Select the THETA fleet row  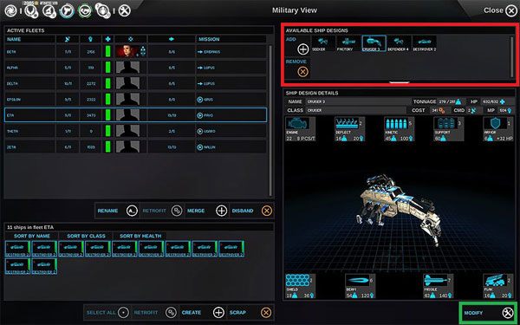[136, 131]
